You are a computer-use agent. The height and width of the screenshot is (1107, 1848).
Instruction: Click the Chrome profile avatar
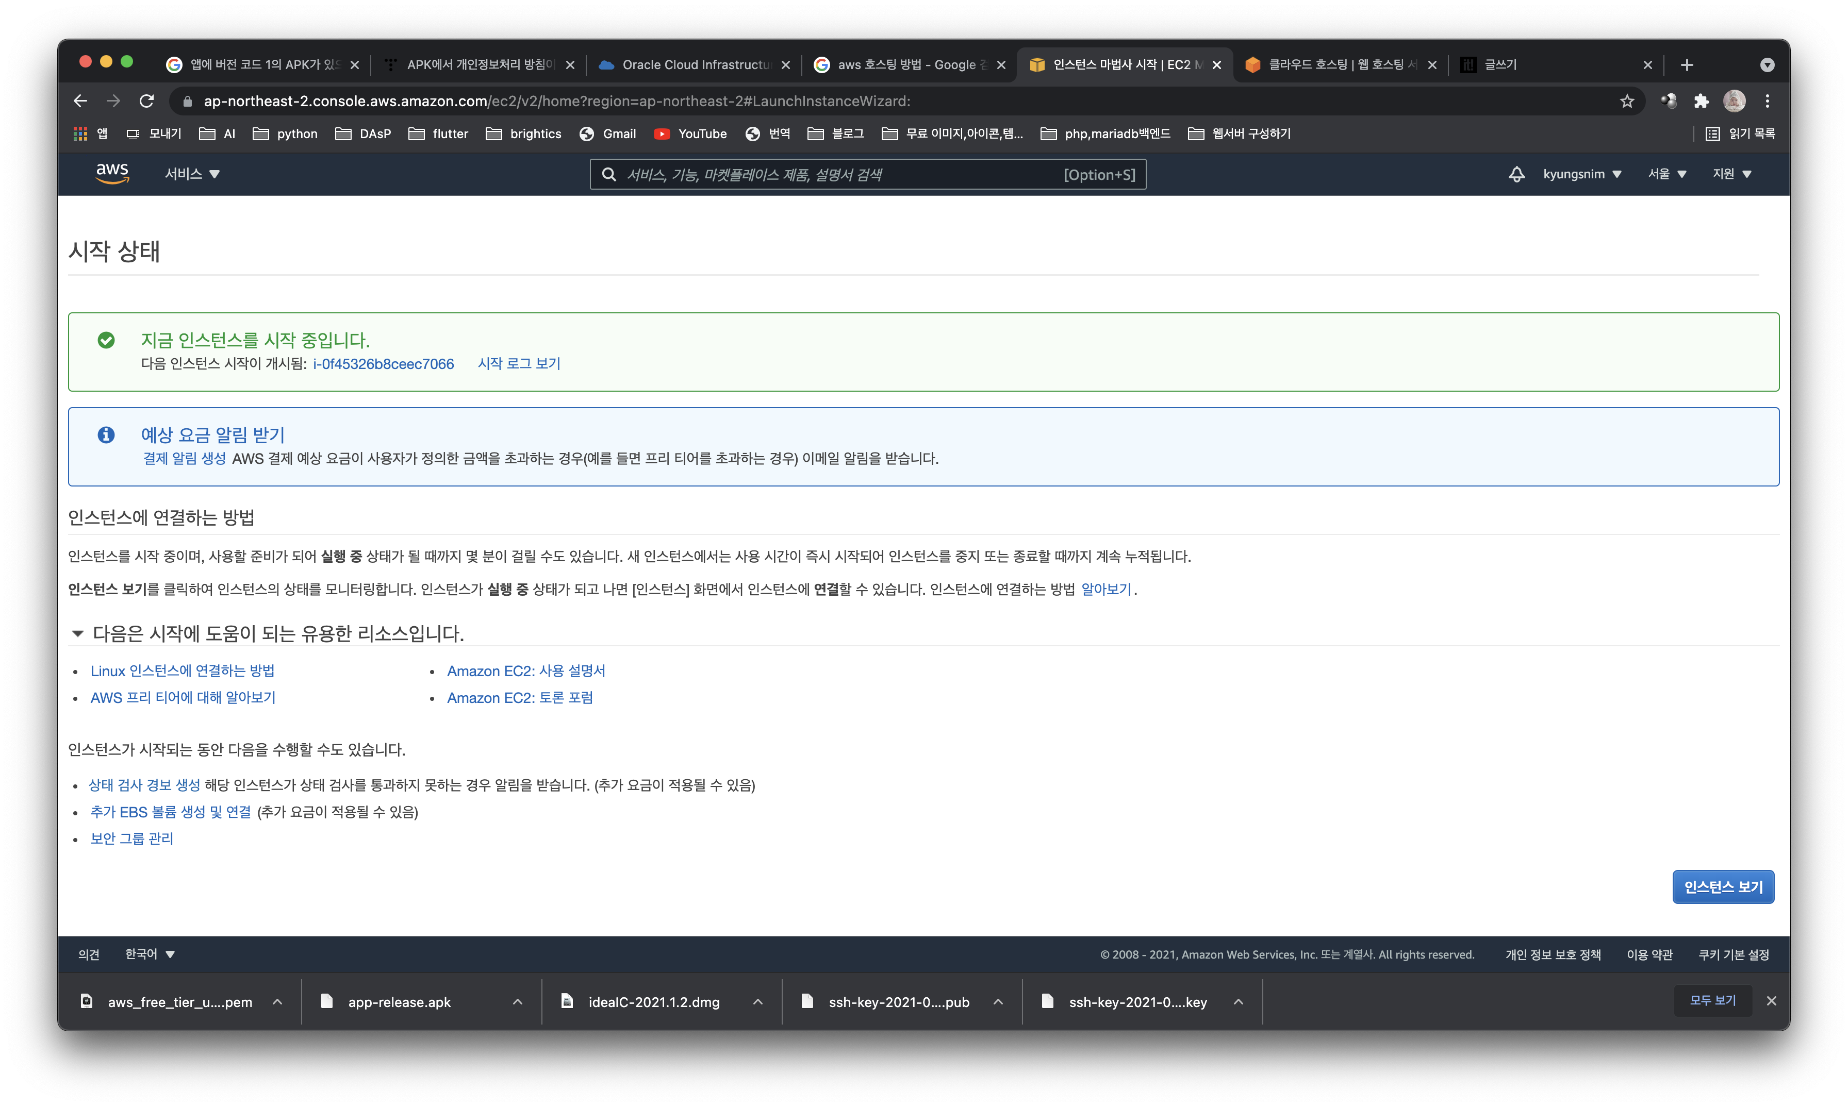pyautogui.click(x=1734, y=100)
